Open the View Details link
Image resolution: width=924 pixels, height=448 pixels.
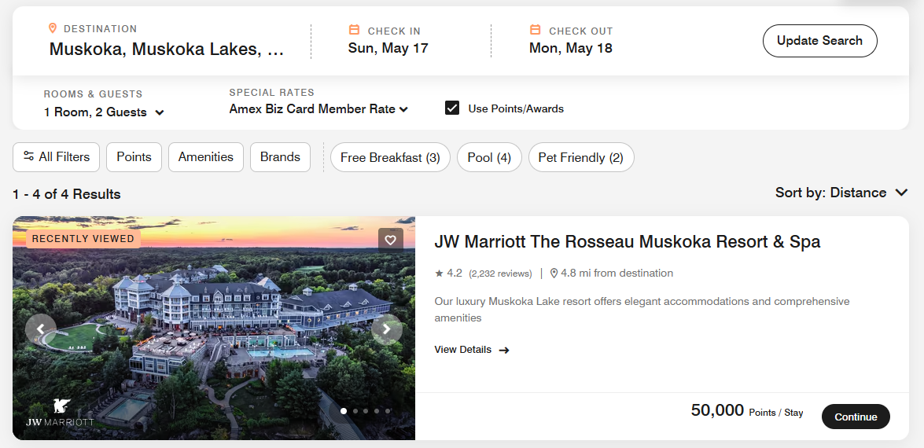point(471,350)
